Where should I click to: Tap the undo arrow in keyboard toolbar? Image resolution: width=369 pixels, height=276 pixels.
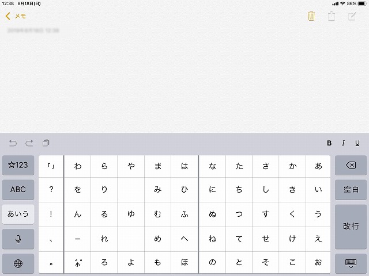(13, 143)
